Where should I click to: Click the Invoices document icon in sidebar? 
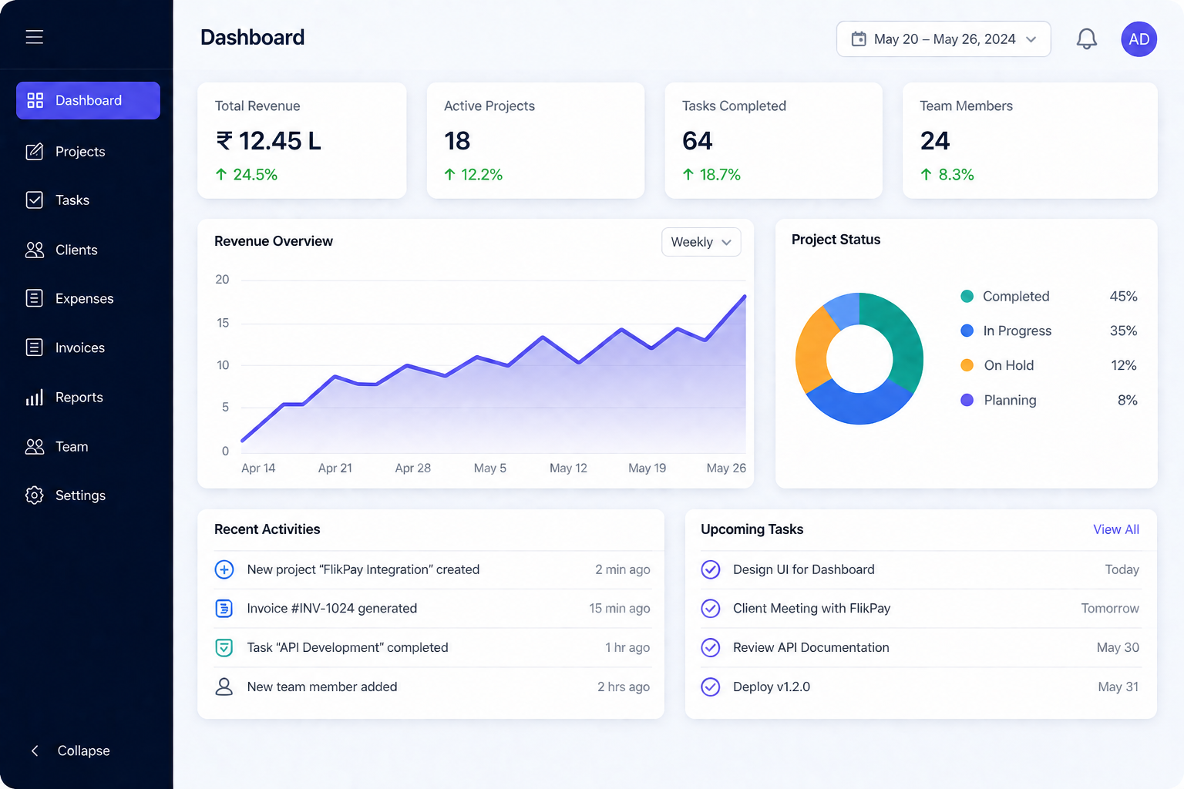pos(35,347)
